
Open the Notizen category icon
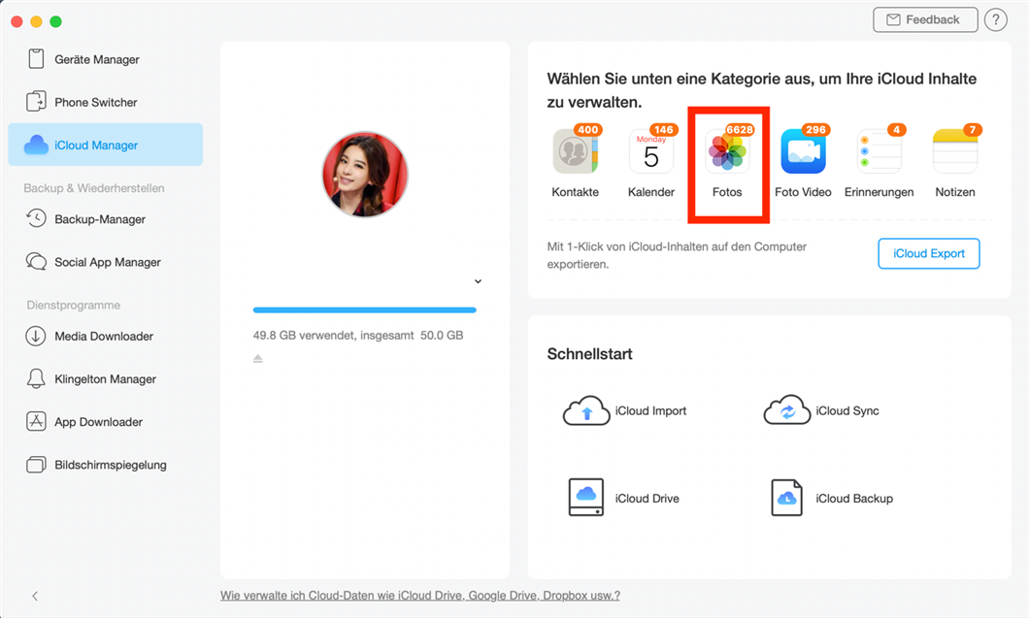pos(955,151)
